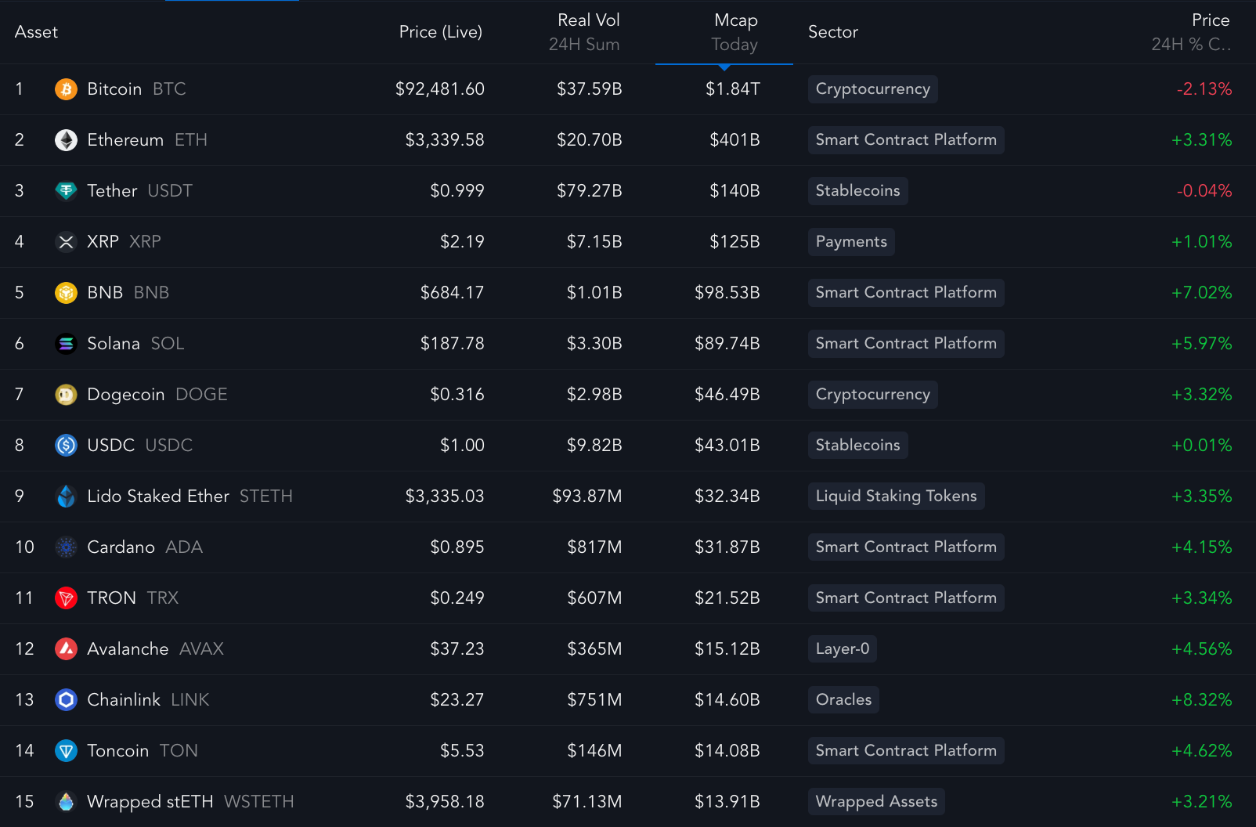1256x827 pixels.
Task: Sort by Price 24H % change header
Action: 1191,32
